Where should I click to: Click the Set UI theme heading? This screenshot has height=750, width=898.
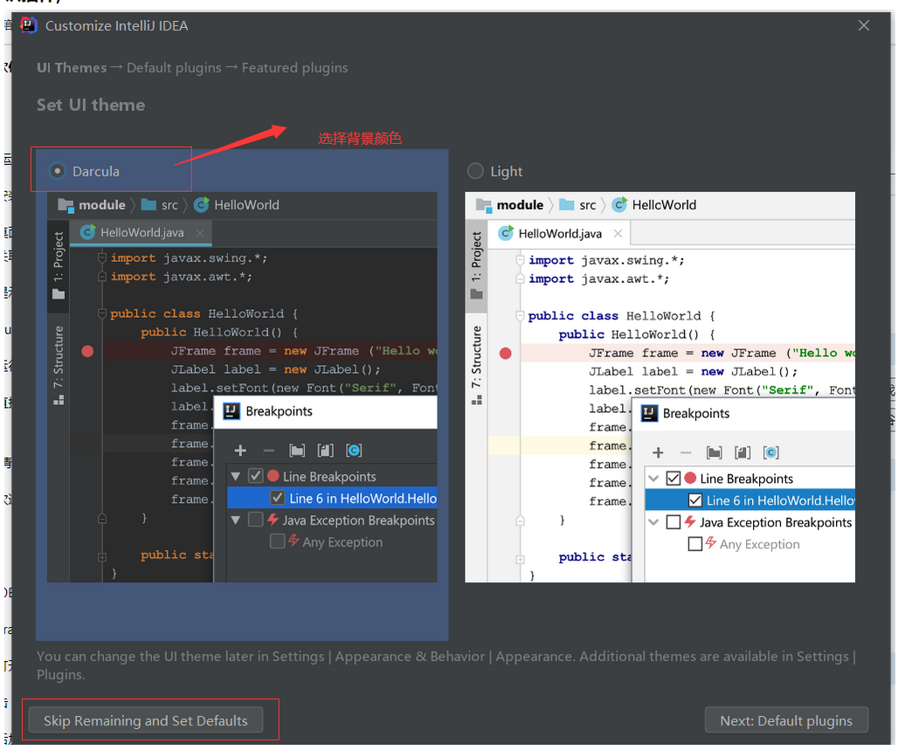coord(91,105)
